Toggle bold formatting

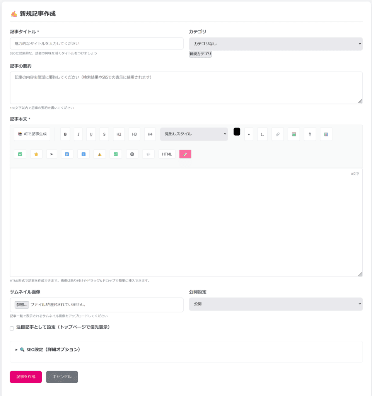click(x=65, y=134)
